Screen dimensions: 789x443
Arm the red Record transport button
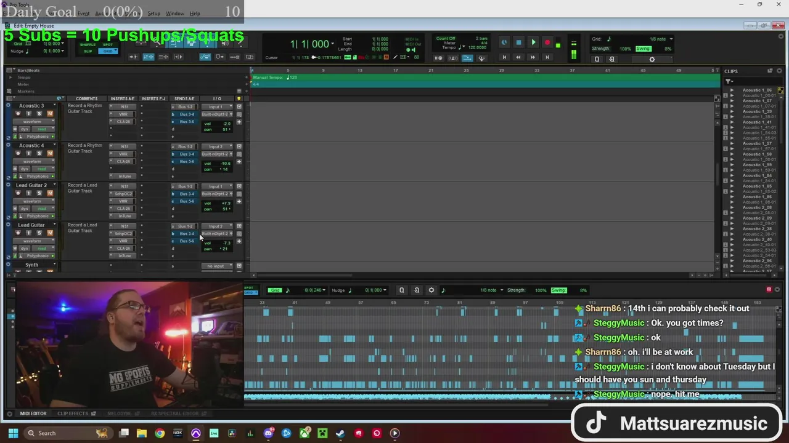pos(547,42)
